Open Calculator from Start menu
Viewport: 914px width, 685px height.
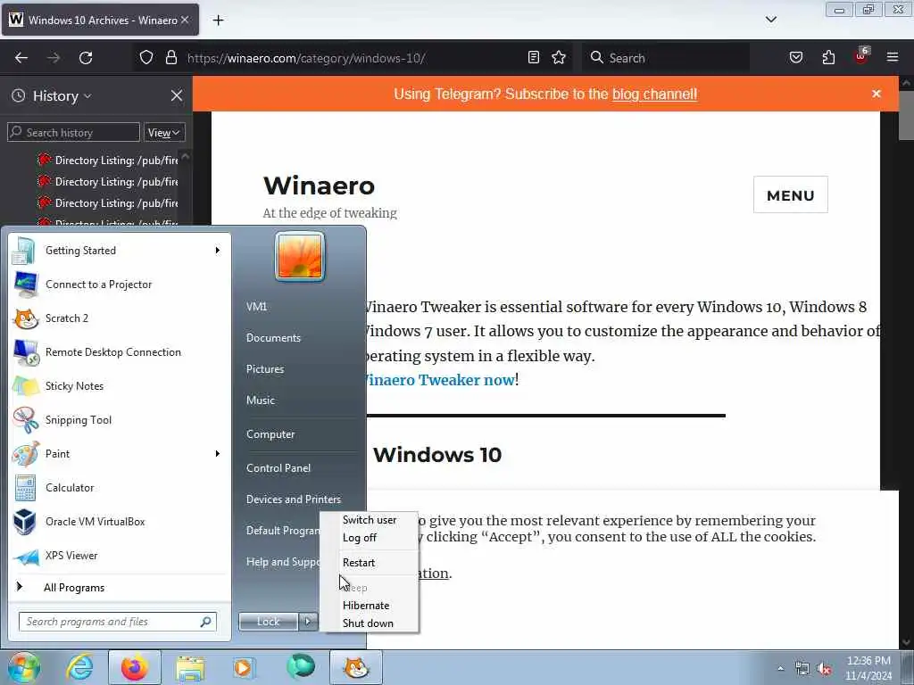coord(119,488)
